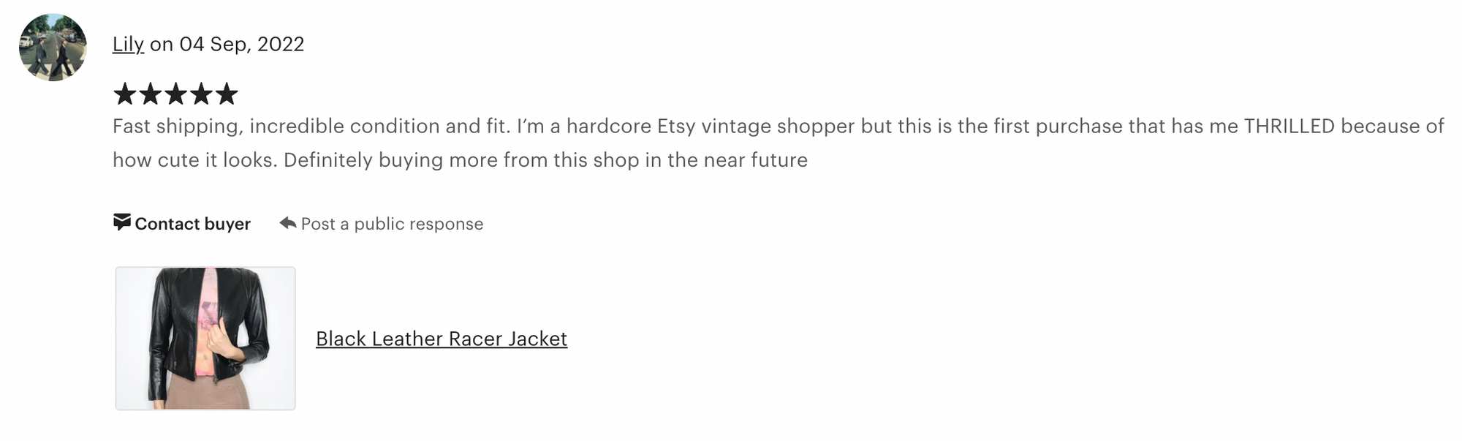Select the Contact buyer label

(193, 224)
